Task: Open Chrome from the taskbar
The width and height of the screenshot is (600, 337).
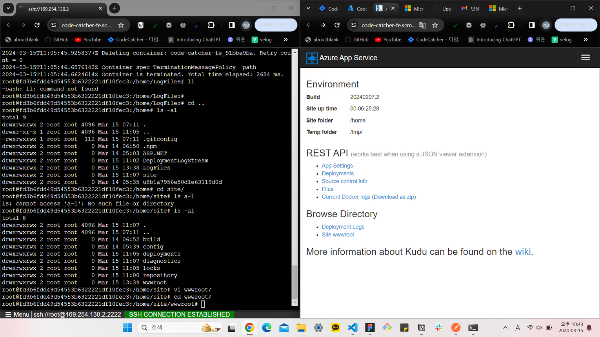Action: click(249, 328)
